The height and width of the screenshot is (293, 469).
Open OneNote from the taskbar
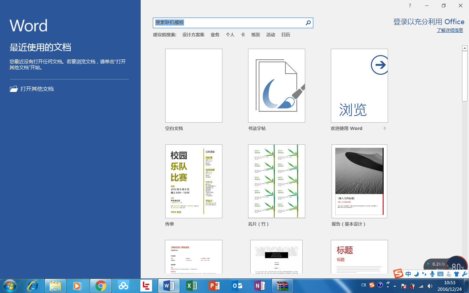pyautogui.click(x=261, y=285)
